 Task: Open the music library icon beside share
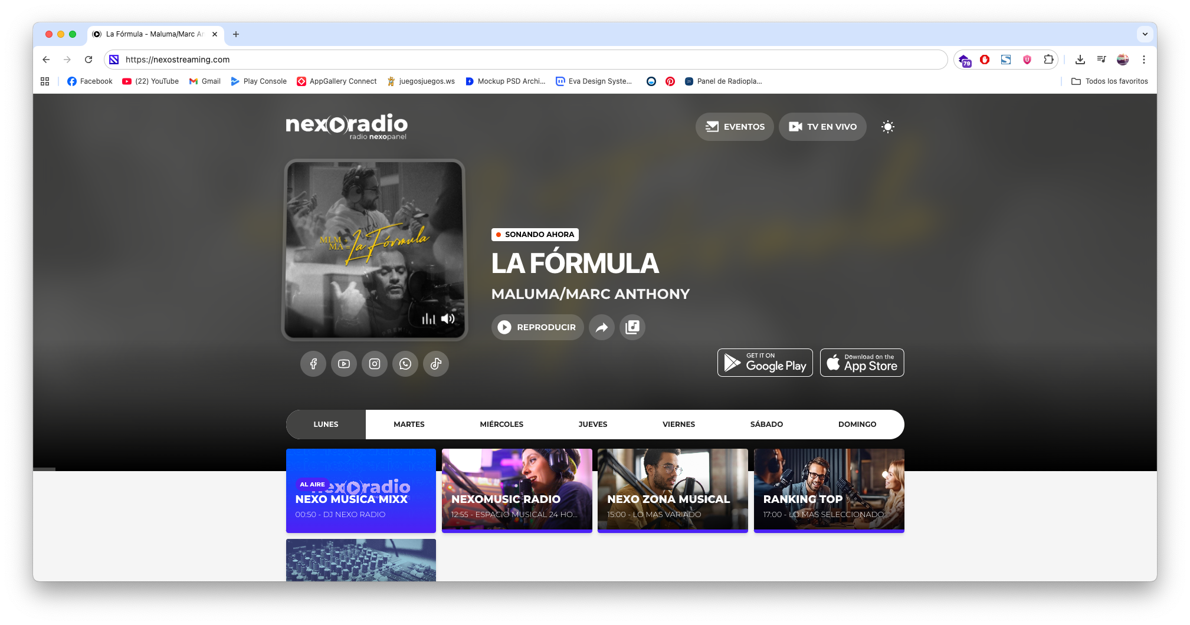(632, 327)
